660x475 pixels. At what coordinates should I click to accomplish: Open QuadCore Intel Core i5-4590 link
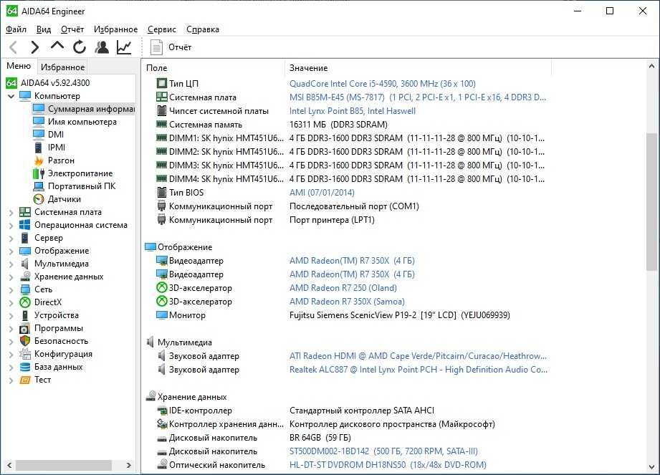tap(382, 84)
